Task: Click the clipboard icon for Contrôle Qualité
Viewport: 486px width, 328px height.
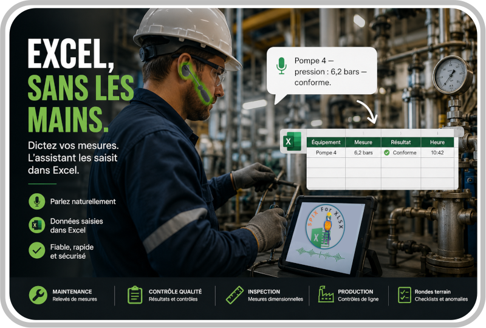Action: pos(135,295)
